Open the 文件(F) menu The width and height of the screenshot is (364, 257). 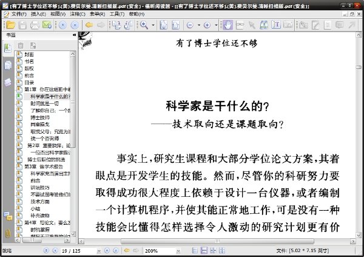tap(19, 14)
